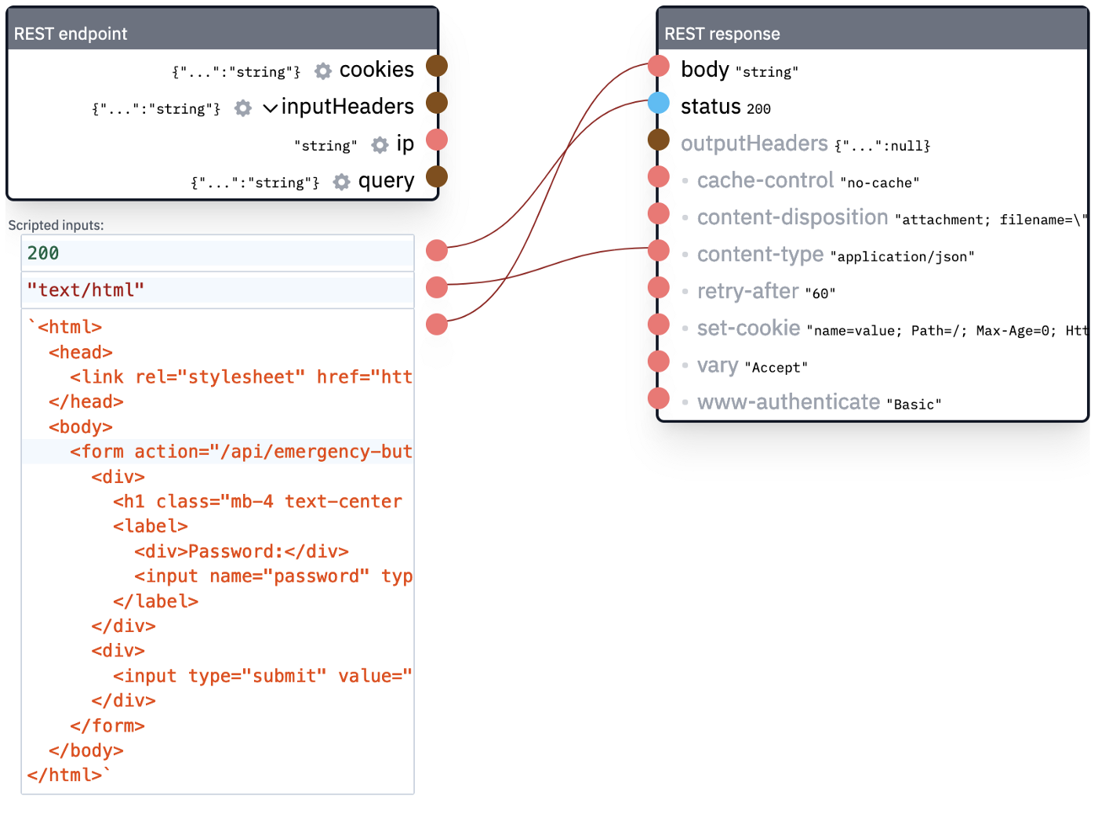
Task: Click the <h1 class="mb-4 text-center code line
Action: click(257, 502)
